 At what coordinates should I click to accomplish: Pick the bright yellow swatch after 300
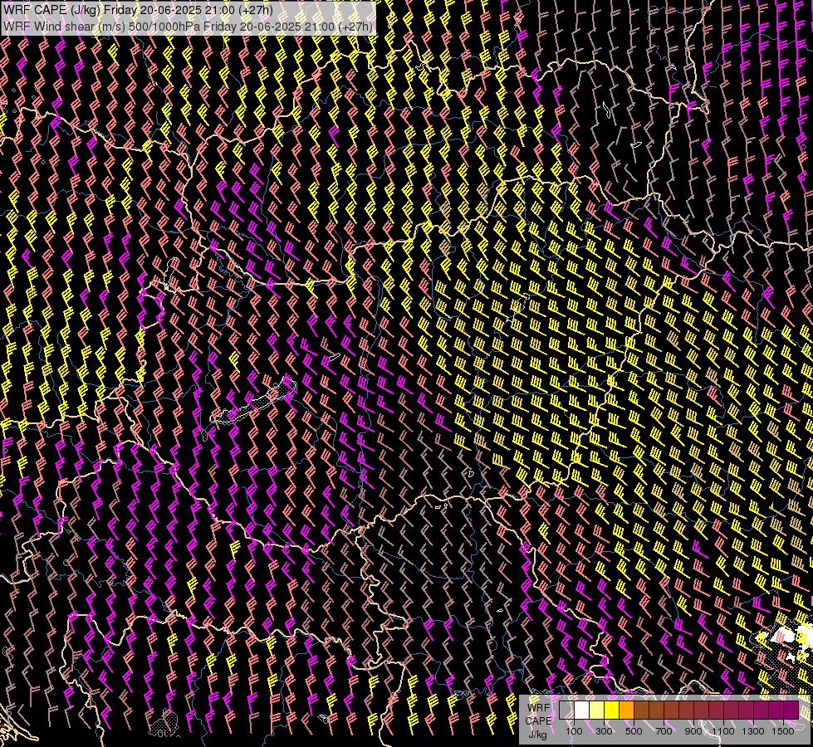coord(612,710)
